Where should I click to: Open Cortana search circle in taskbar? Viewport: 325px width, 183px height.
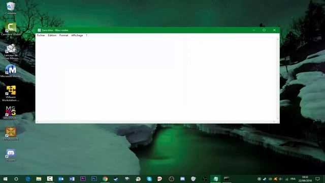(16, 179)
